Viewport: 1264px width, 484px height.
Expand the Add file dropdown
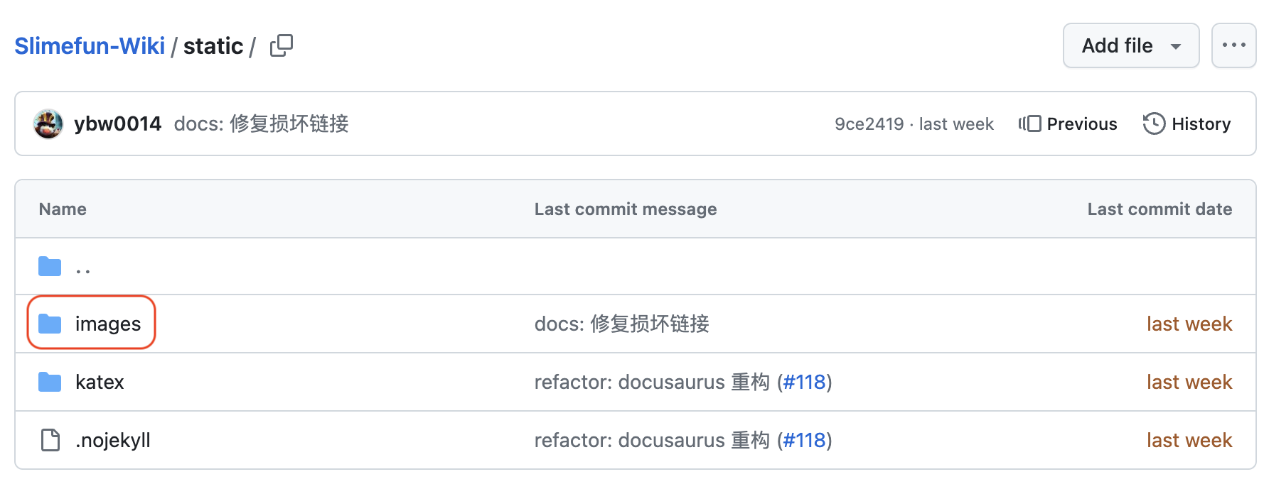point(1130,45)
